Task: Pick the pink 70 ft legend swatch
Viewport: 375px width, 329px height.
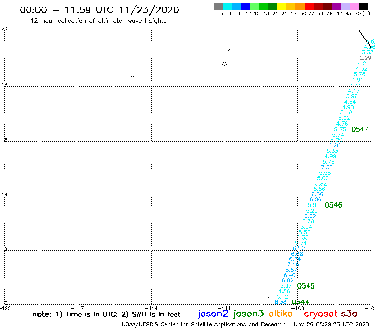Action: (x=354, y=6)
